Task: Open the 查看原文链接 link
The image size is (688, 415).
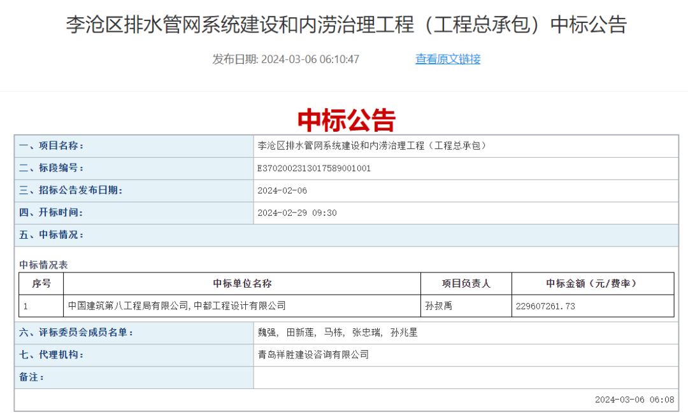Action: [x=448, y=59]
